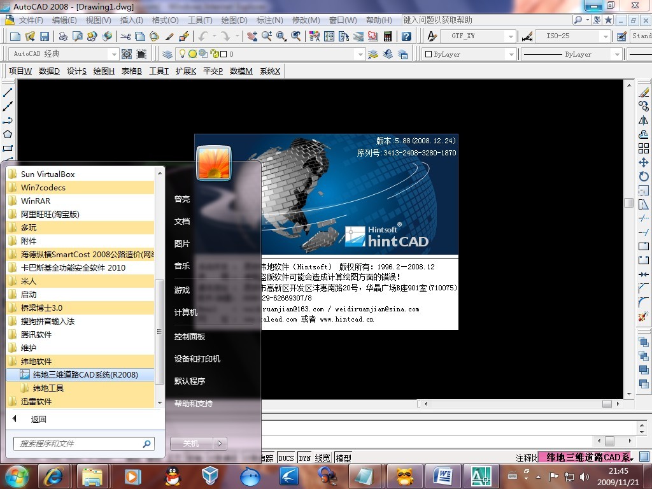Click the drawing area's vertical scrollbar thumb
652x489 pixels.
(x=628, y=203)
